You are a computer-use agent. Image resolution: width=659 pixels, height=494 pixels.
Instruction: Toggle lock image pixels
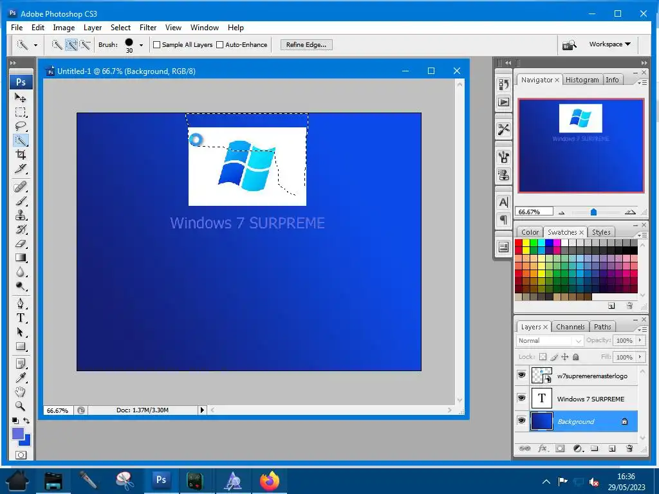pos(554,357)
